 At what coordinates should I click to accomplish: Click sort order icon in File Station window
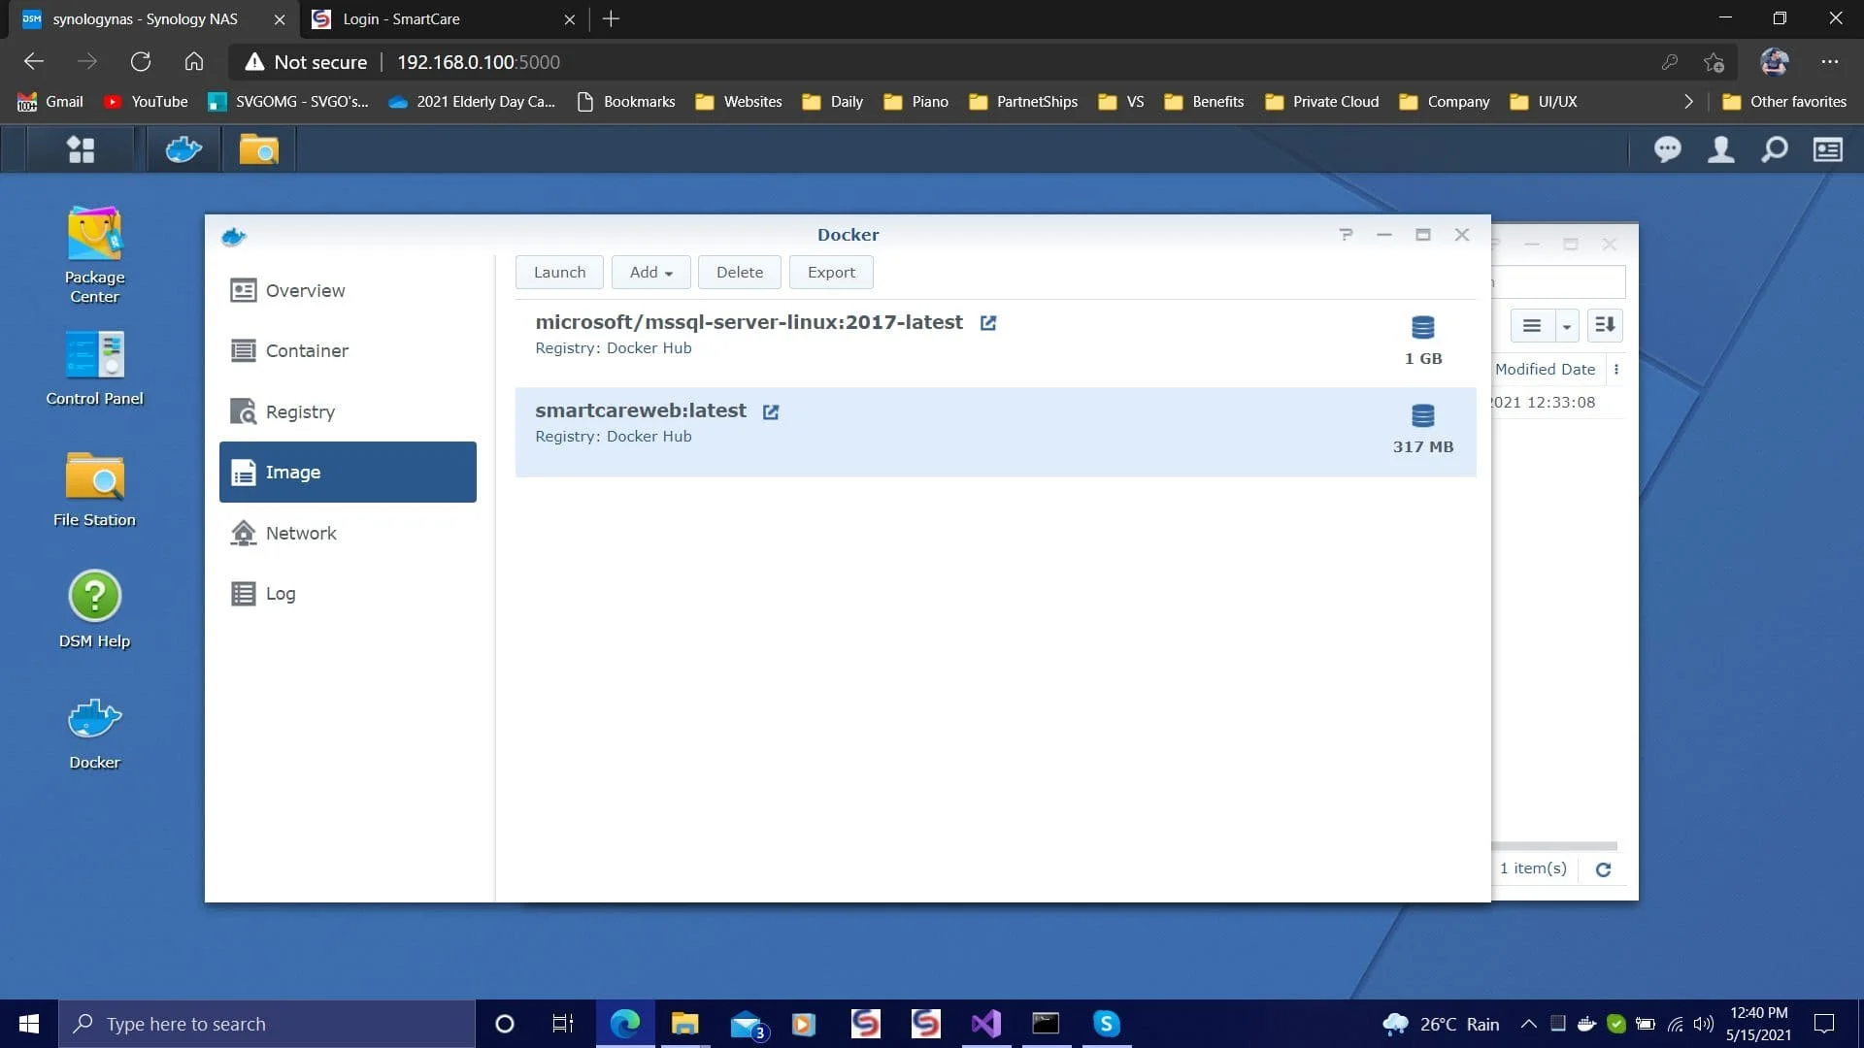click(1605, 325)
